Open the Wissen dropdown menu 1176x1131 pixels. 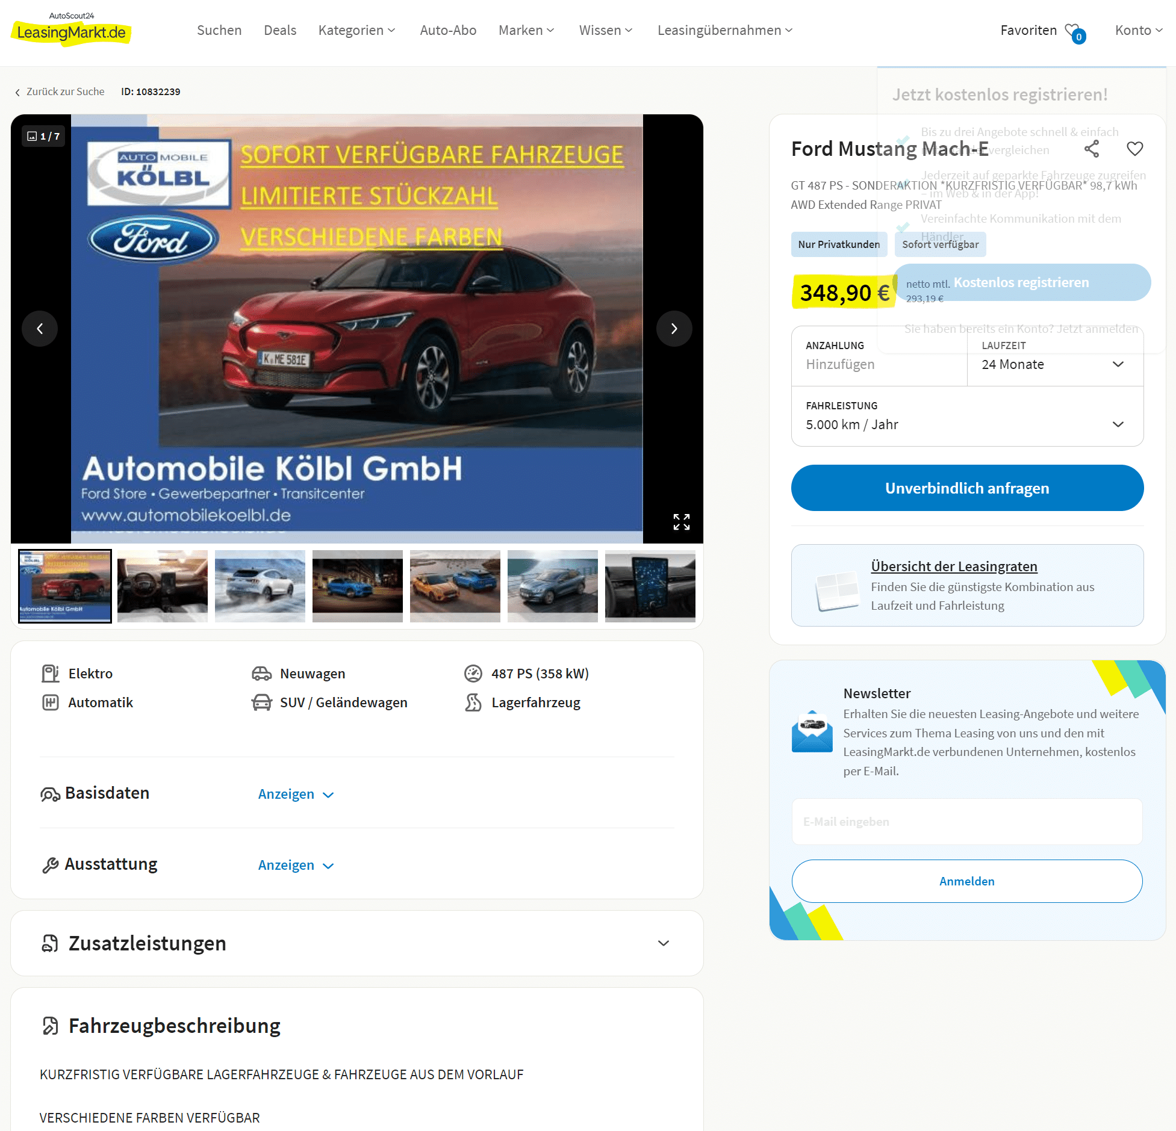(606, 30)
